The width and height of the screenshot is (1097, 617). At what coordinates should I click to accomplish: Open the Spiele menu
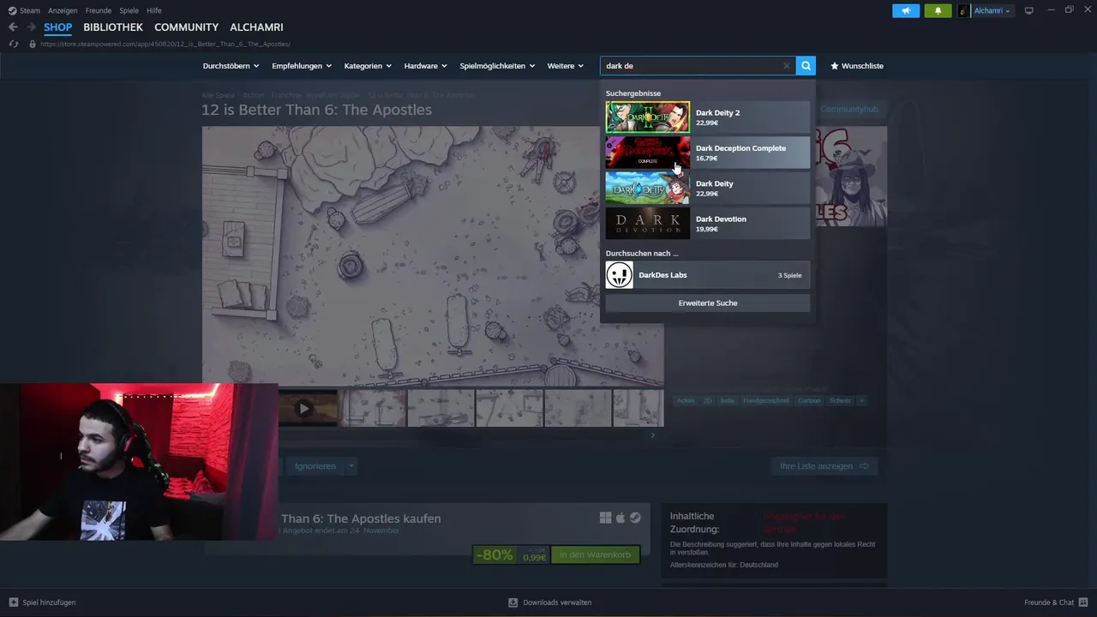click(x=129, y=10)
